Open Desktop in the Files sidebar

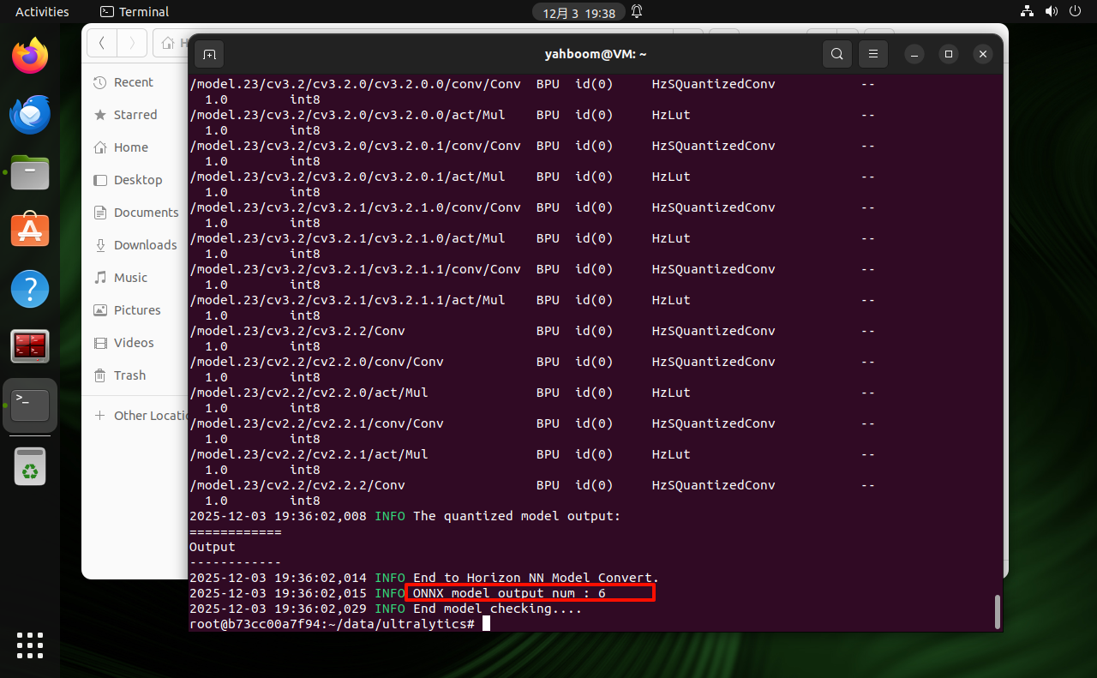click(x=138, y=180)
